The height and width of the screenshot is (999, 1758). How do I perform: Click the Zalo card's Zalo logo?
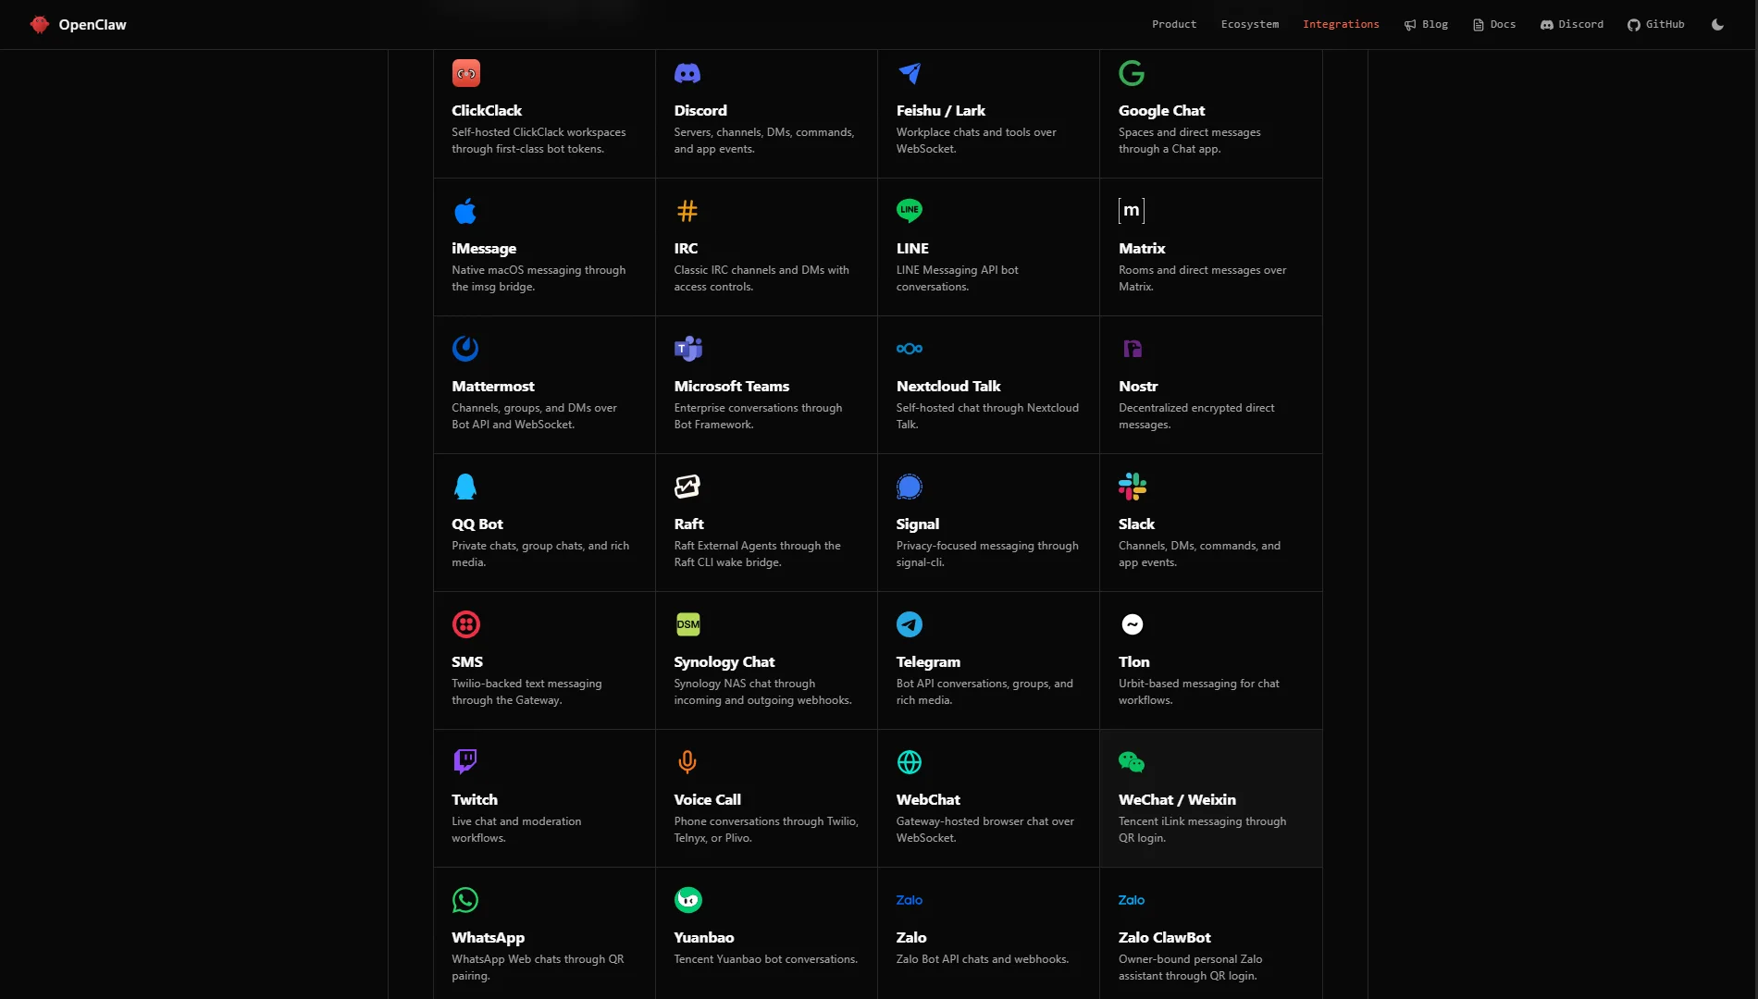point(910,900)
